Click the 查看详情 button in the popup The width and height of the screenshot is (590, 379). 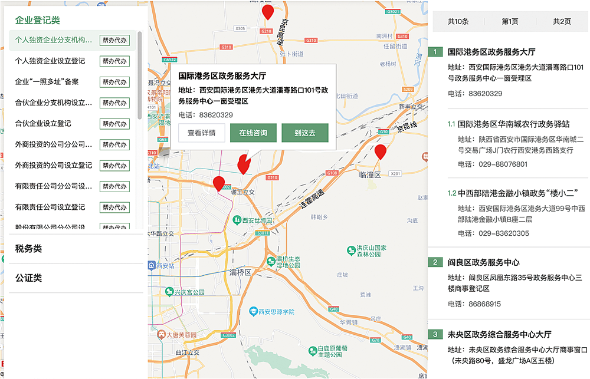201,133
